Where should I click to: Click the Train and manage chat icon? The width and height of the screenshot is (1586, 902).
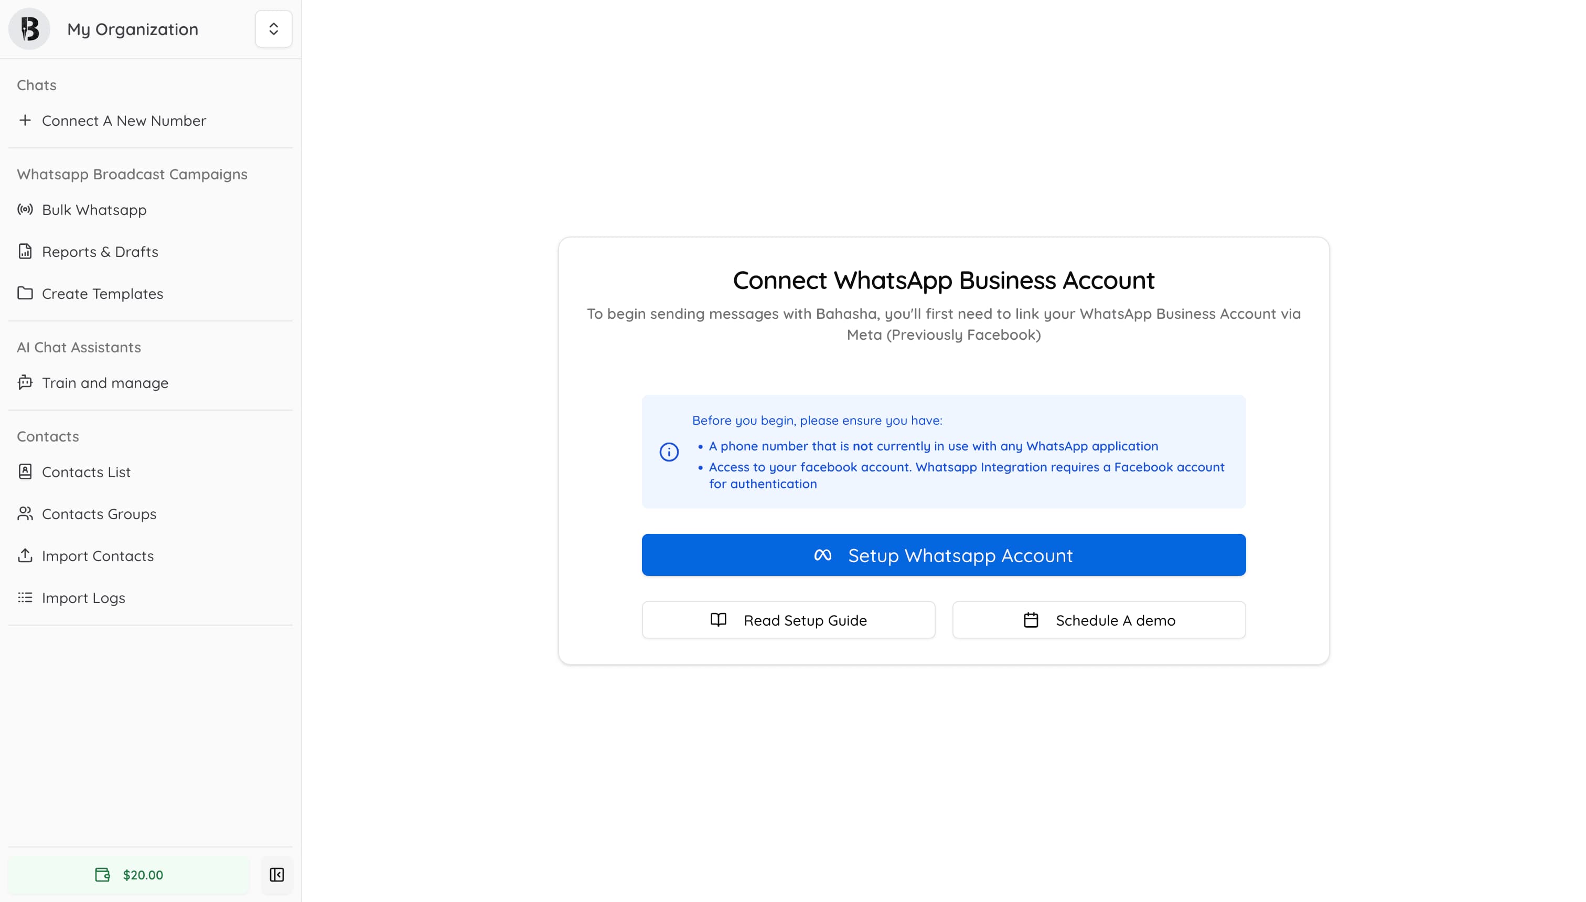pyautogui.click(x=25, y=382)
